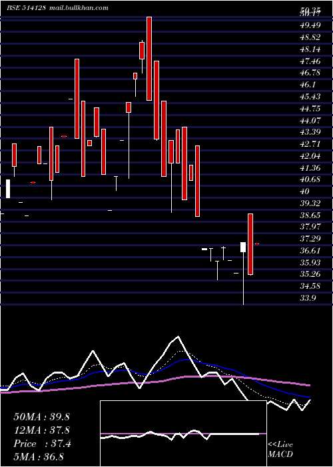Click the 46.78 price axis label
Viewport: 333px width, 467px height.
(310, 73)
